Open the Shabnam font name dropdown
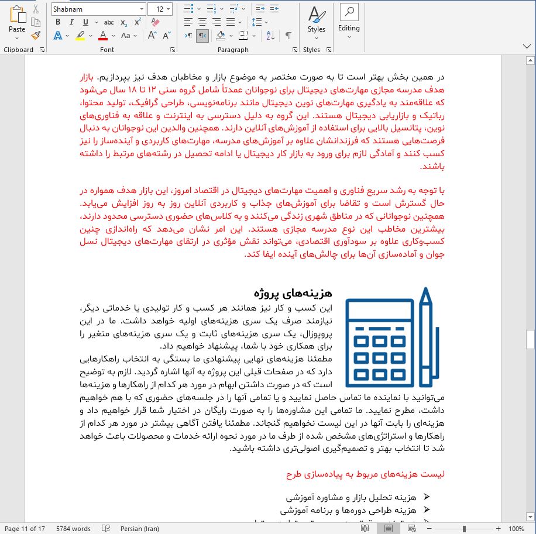 pyautogui.click(x=142, y=9)
